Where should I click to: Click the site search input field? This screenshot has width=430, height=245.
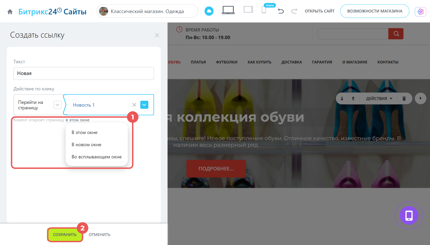(x=353, y=34)
